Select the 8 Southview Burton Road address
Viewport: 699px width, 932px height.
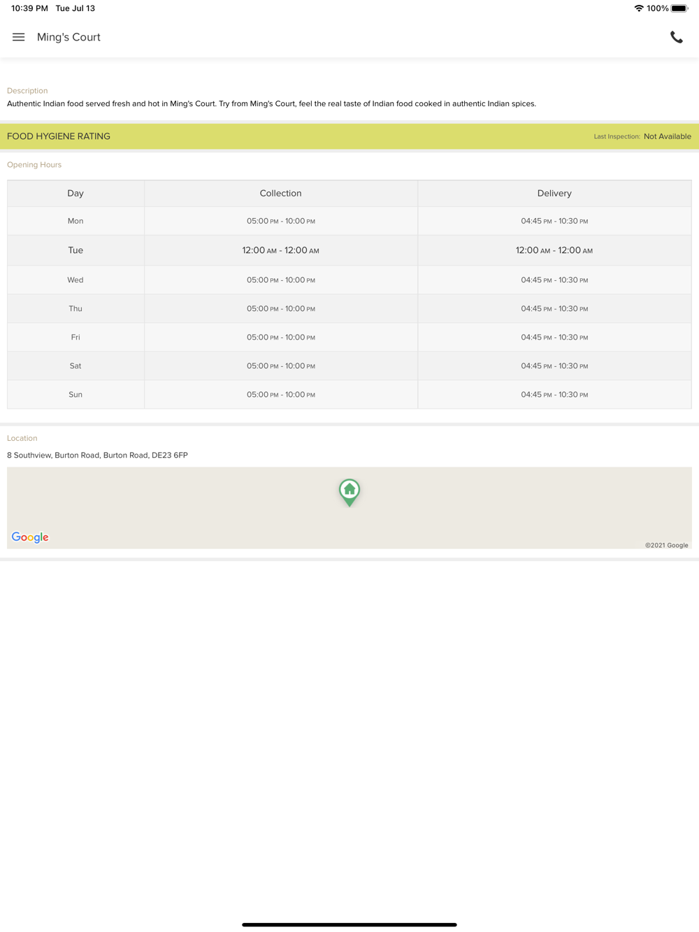pyautogui.click(x=97, y=455)
